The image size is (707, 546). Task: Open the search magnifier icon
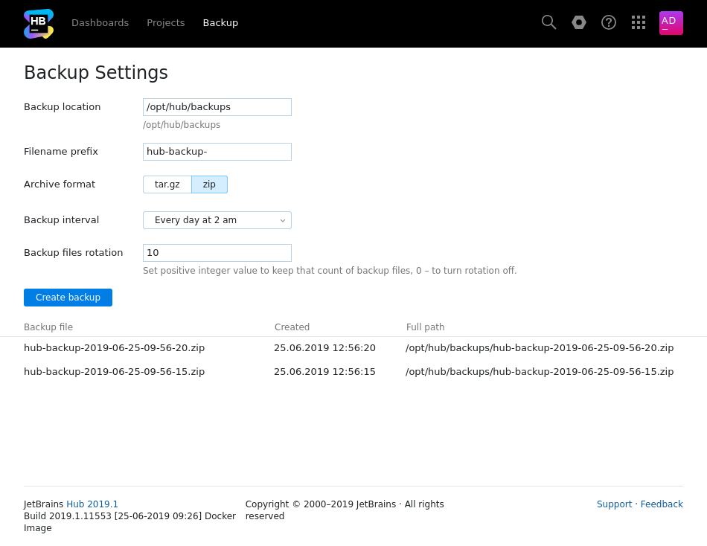tap(548, 22)
